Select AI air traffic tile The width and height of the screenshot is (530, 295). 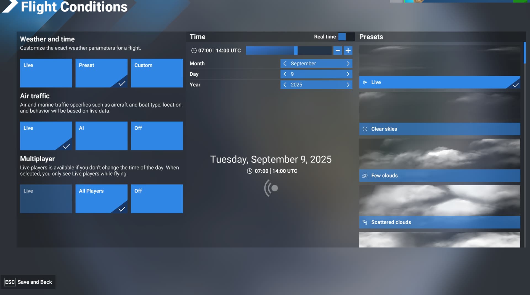[101, 136]
